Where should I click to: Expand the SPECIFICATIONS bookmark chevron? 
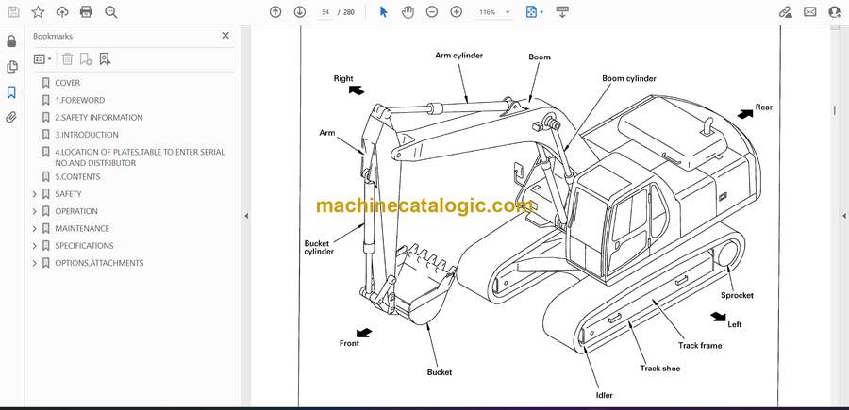pos(35,246)
